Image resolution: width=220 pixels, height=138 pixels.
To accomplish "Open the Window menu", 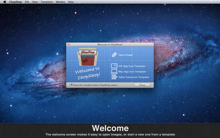I will [61, 2].
